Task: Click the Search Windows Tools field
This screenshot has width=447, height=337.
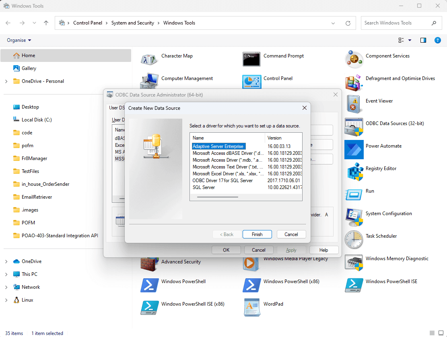Action: click(396, 23)
